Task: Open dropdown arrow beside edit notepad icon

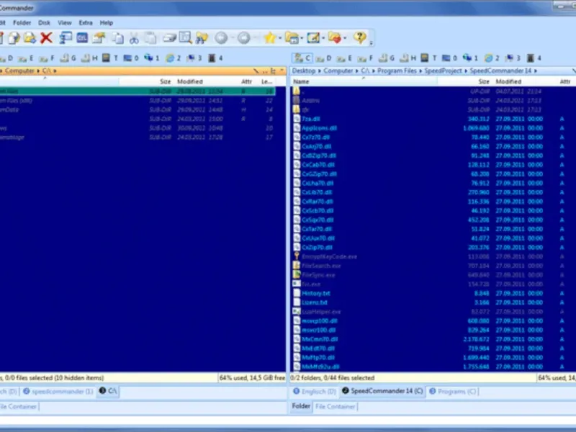Action: (323, 38)
